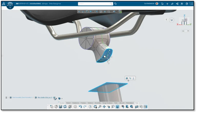This screenshot has width=197, height=113.
Task: Toggle the last icon in the View toolbar
Action: (145, 107)
